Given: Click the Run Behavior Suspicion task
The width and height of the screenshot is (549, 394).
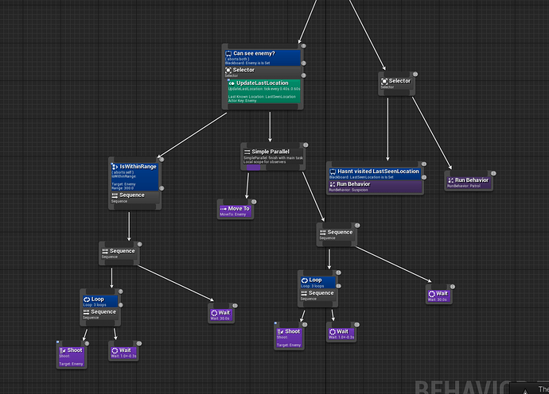Looking at the screenshot, I should (375, 187).
